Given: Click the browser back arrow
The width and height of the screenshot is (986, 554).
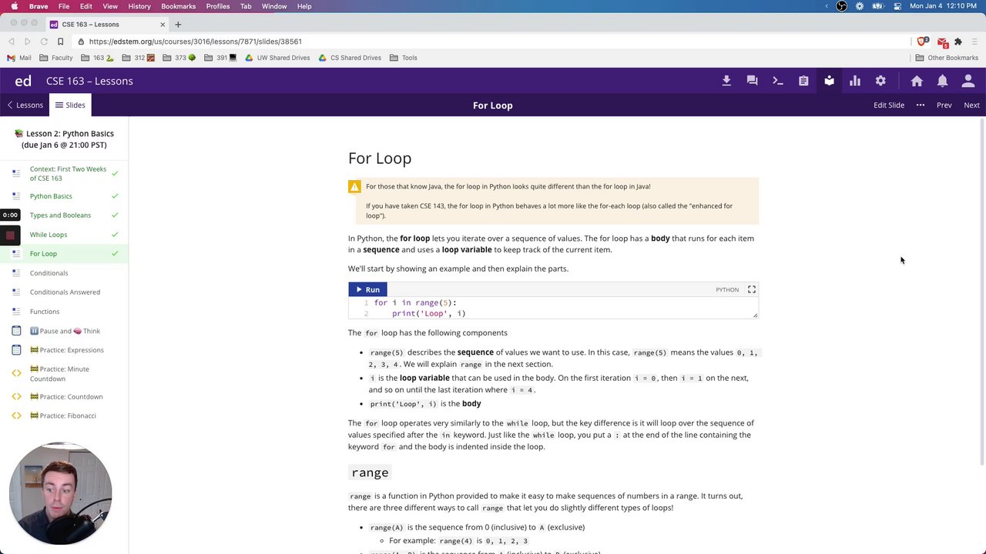Looking at the screenshot, I should point(12,42).
